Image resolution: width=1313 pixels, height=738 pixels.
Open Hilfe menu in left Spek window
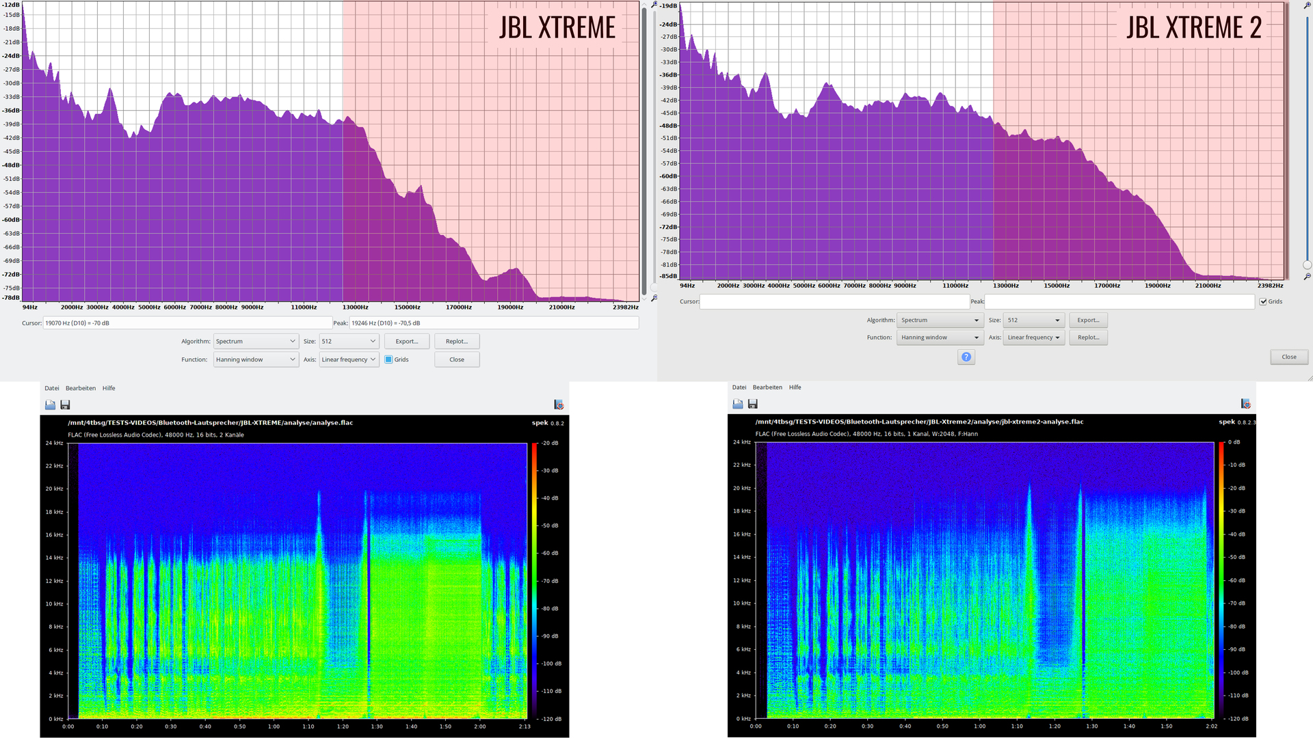tap(109, 388)
